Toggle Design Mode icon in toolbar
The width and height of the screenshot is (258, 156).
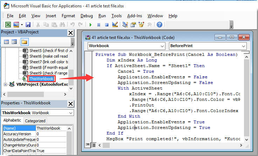[x=115, y=25]
